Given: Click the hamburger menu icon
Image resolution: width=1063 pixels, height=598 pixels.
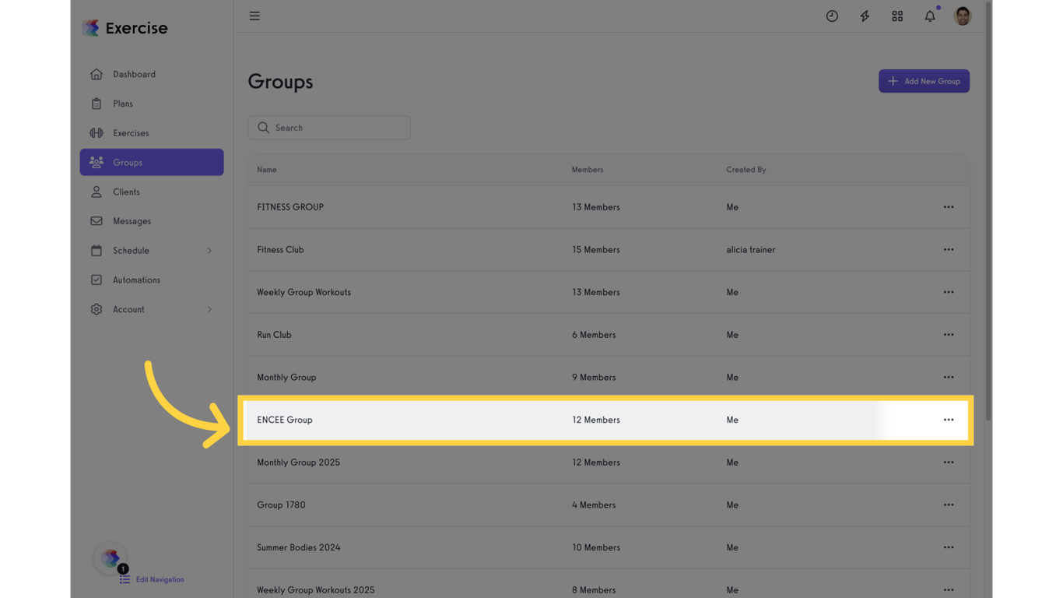Looking at the screenshot, I should click(x=254, y=16).
